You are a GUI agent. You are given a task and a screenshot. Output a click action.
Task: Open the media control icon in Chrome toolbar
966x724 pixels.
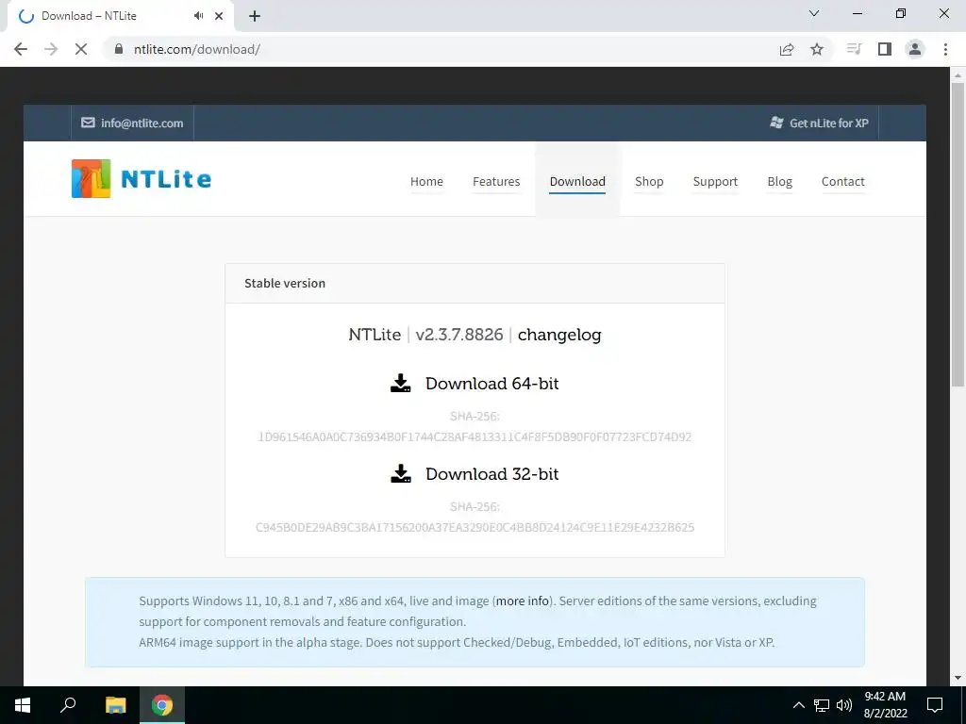pos(854,49)
